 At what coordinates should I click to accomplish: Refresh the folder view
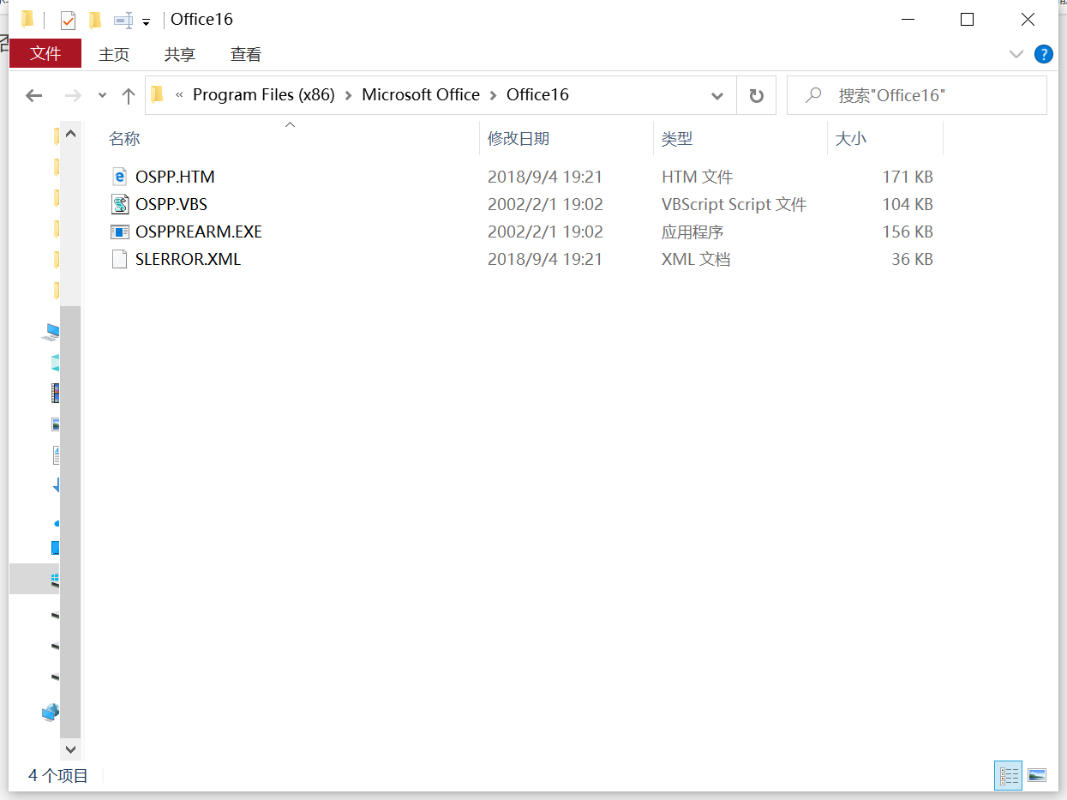pos(756,95)
